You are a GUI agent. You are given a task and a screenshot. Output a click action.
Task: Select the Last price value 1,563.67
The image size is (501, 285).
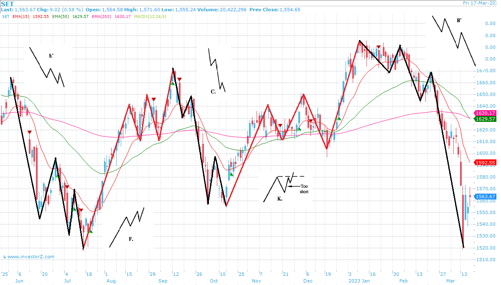[x=25, y=10]
